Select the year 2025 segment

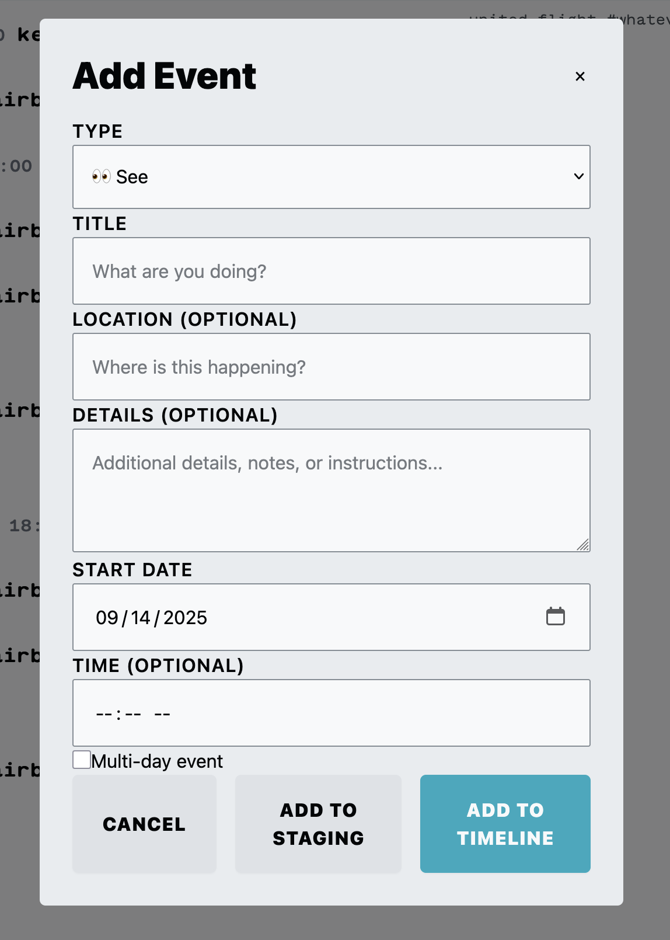point(185,618)
